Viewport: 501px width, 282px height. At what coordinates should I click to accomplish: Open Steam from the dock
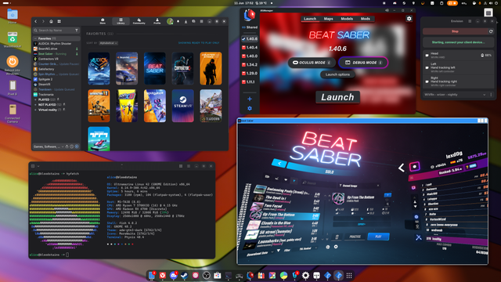click(185, 275)
